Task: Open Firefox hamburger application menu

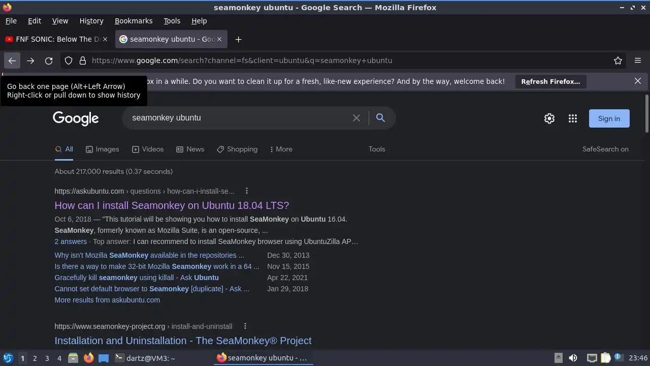Action: click(x=638, y=60)
